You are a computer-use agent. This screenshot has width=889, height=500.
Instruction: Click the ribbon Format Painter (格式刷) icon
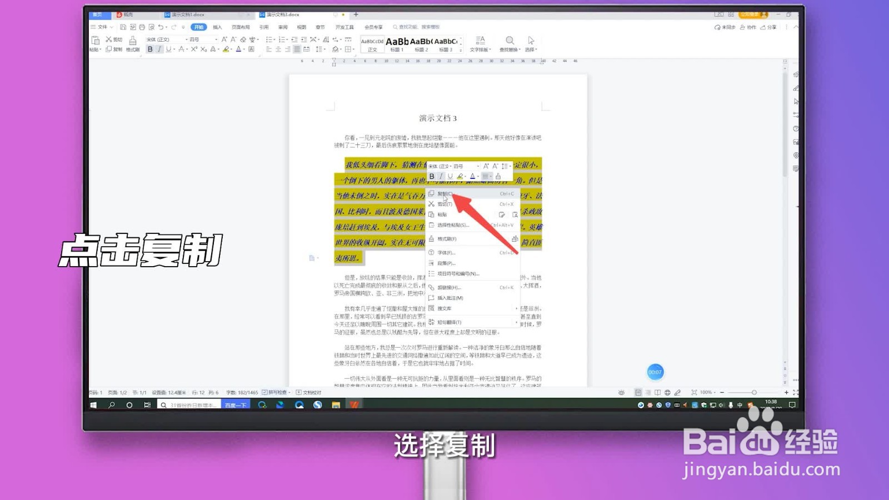tap(133, 40)
